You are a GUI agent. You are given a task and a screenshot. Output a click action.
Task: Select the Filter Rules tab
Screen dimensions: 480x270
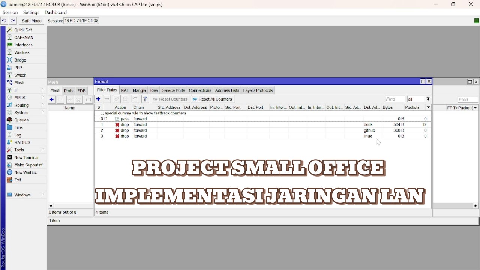click(x=107, y=90)
